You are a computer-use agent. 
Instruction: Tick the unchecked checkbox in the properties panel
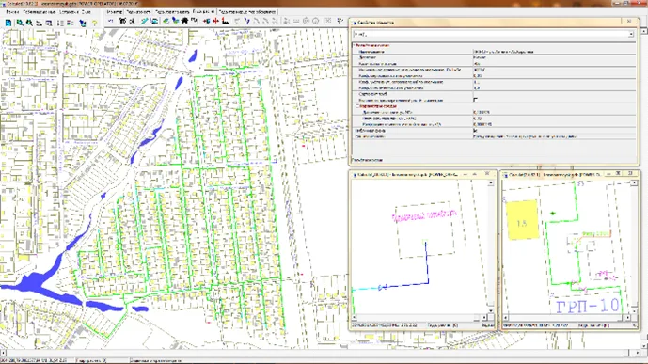coord(475,100)
